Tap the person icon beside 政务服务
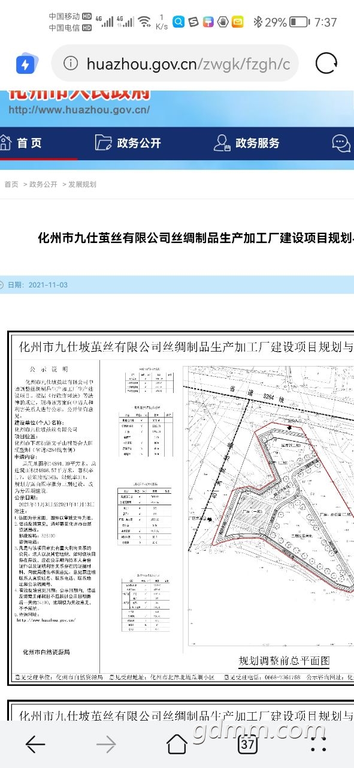354x768 pixels. click(222, 143)
